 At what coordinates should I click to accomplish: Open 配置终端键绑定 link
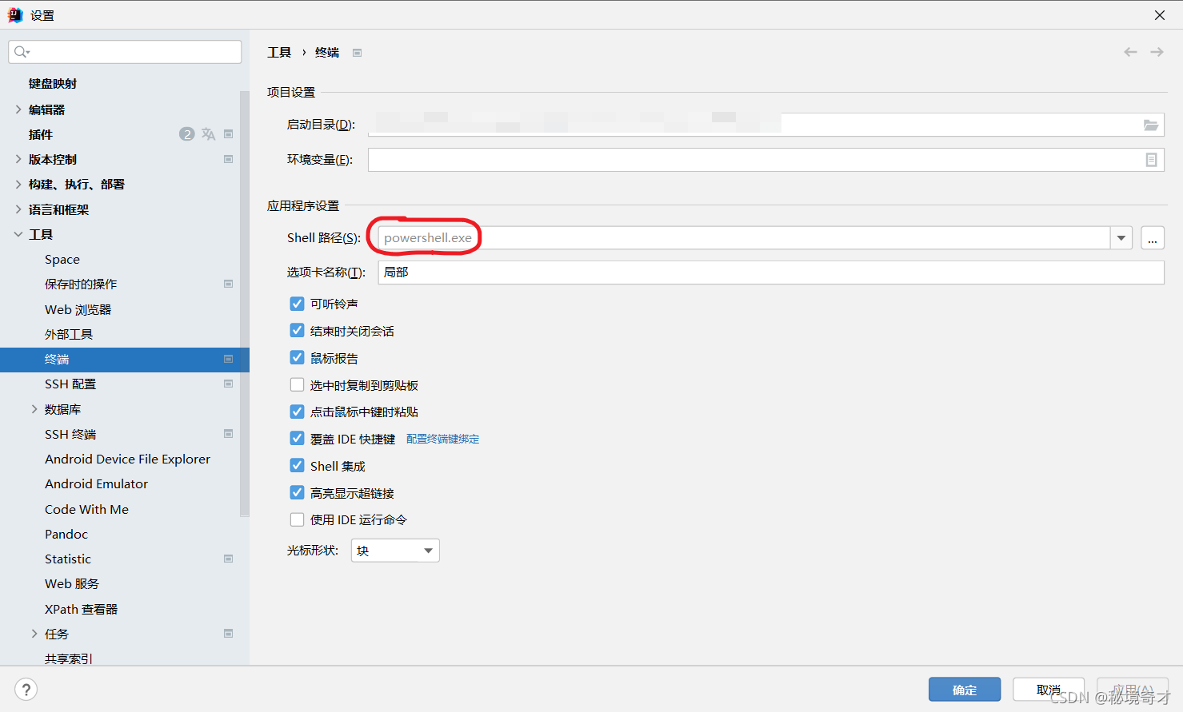pos(442,439)
